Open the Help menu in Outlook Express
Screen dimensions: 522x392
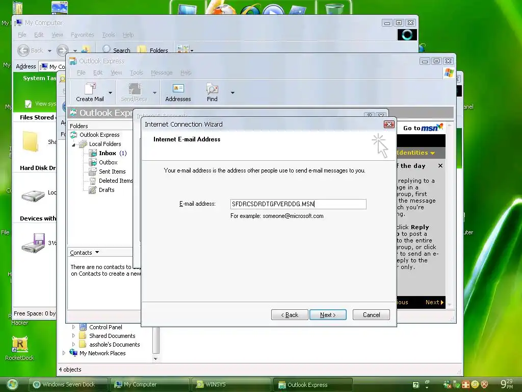click(x=186, y=72)
